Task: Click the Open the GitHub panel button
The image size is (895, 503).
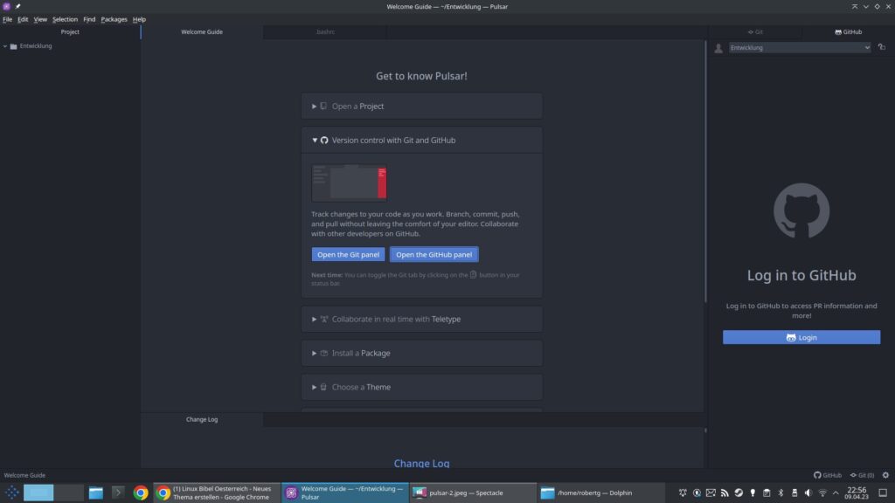Action: coord(434,254)
